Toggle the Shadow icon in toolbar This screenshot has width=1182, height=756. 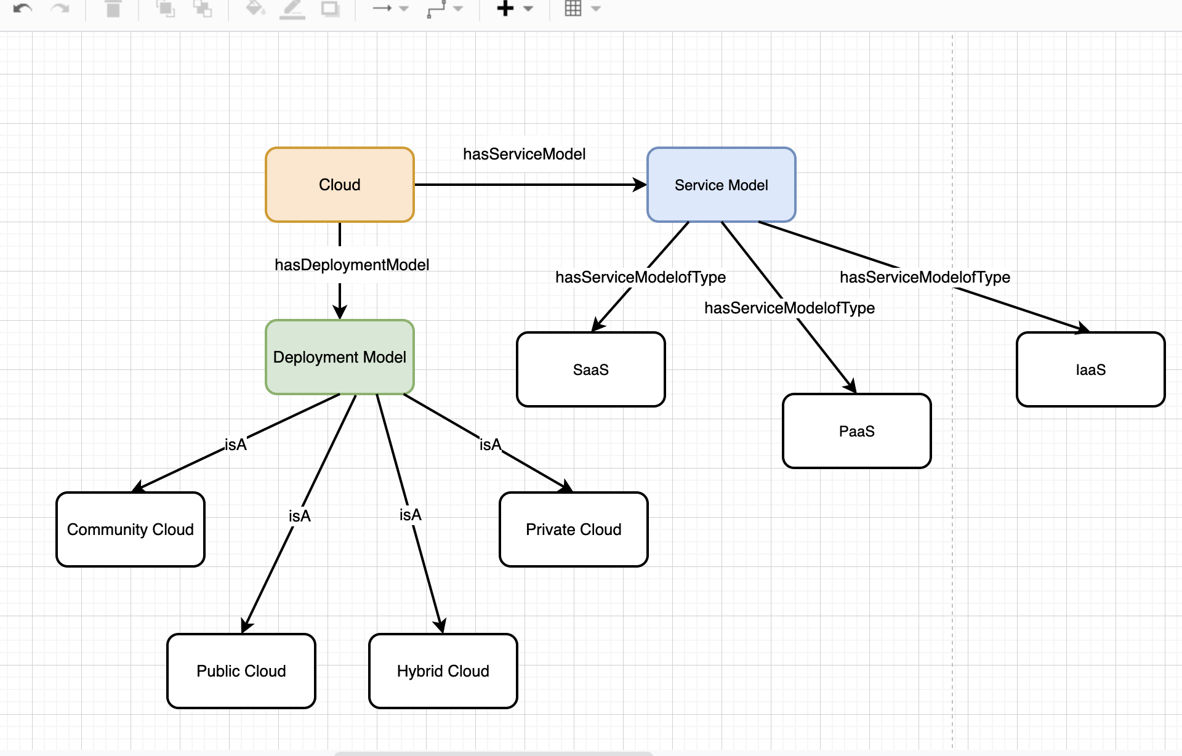pyautogui.click(x=330, y=9)
